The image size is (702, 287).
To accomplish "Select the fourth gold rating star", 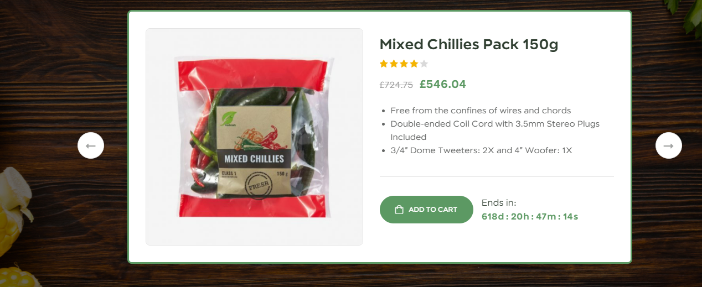I will click(x=414, y=64).
